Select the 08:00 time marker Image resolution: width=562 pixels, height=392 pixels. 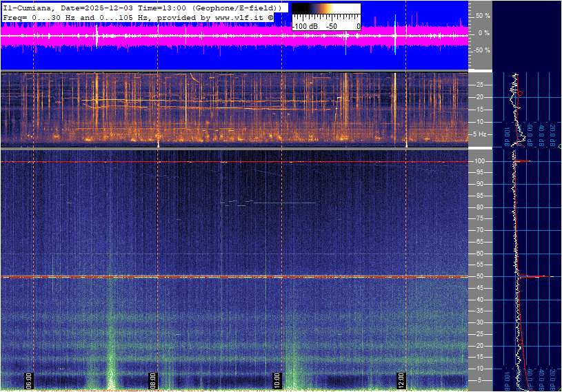click(153, 380)
